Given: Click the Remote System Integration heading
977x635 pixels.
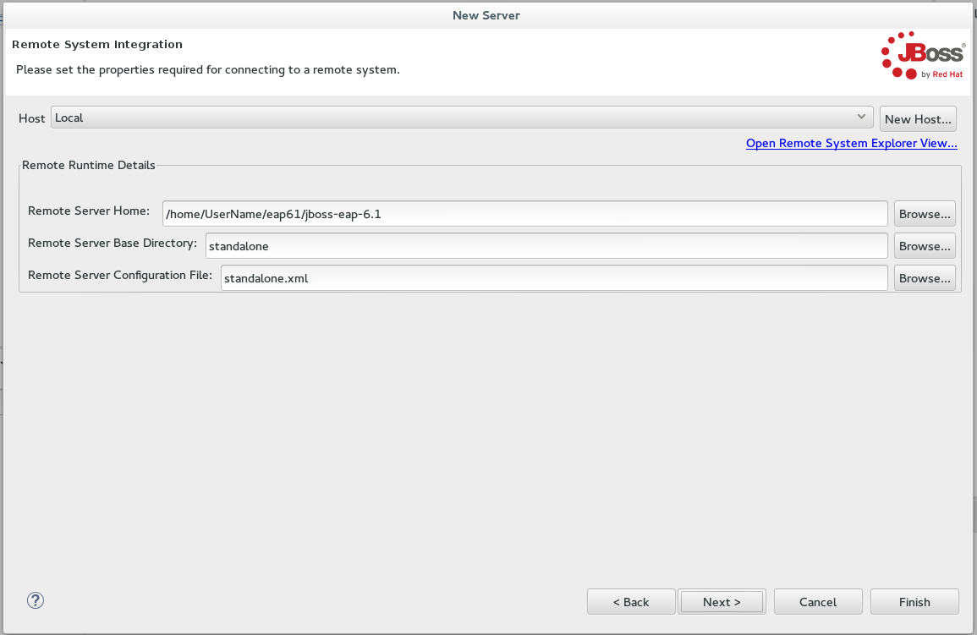Looking at the screenshot, I should 97,44.
